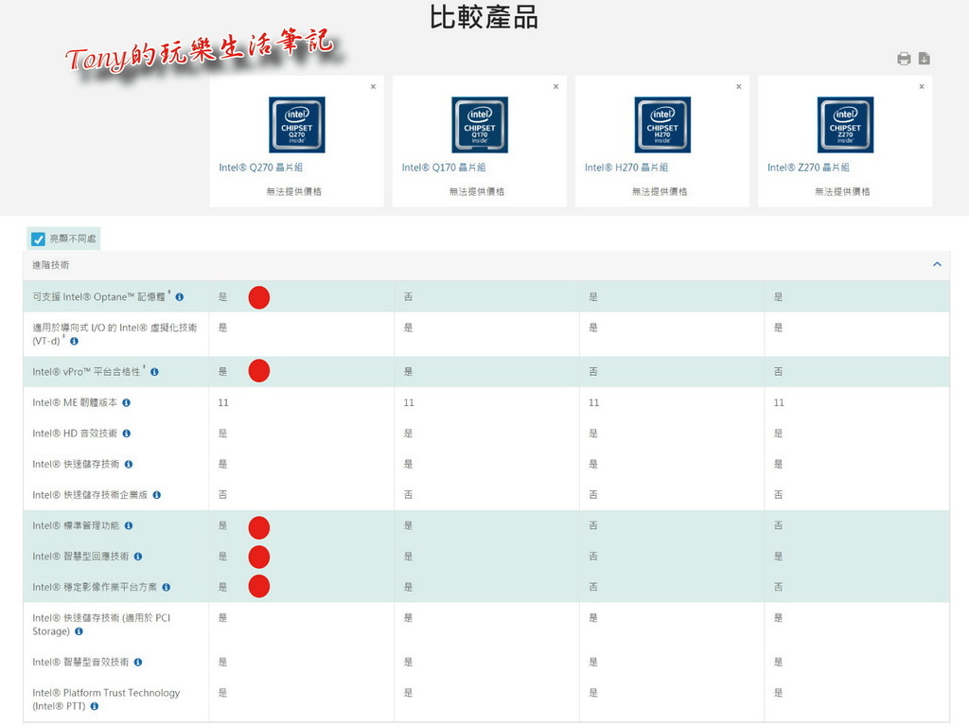Image resolution: width=969 pixels, height=727 pixels.
Task: Click info icon for Intel vPro 平台合格性
Action: point(154,372)
